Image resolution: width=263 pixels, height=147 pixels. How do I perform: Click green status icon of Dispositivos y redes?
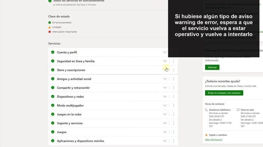[53, 96]
